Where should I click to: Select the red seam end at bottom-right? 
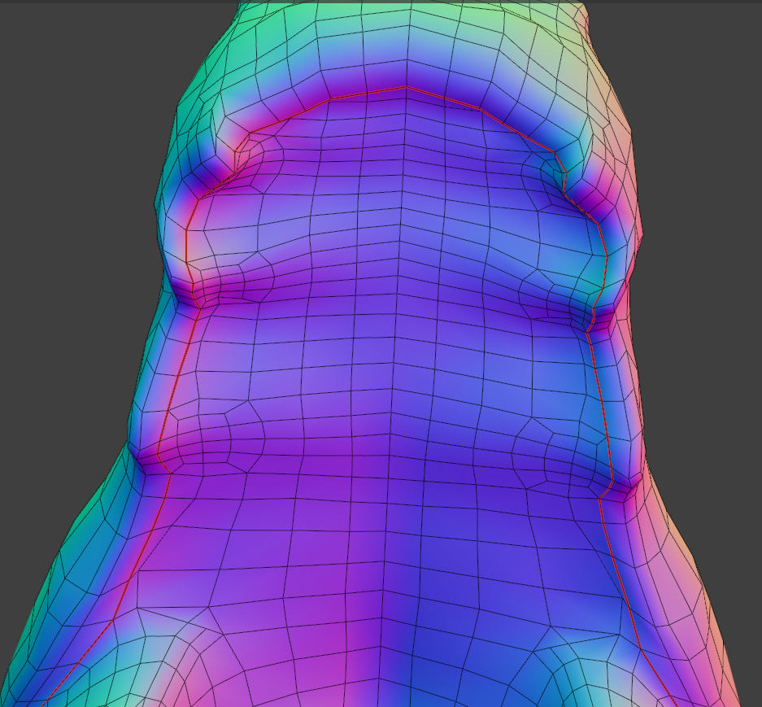(673, 701)
